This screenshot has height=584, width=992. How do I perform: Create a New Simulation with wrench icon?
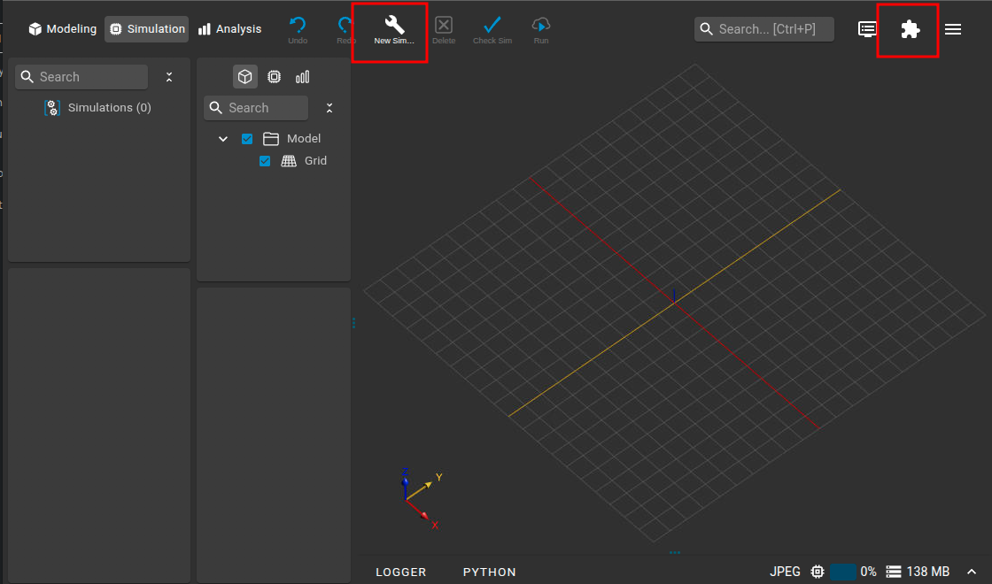point(393,30)
